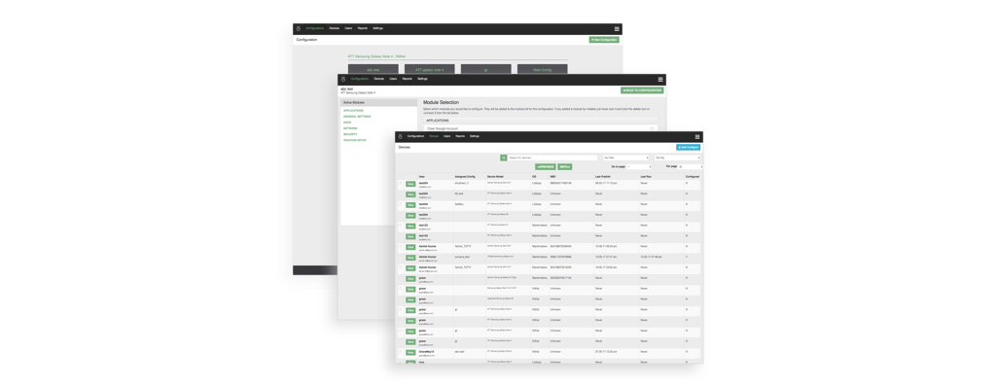Check checkbox for 'testSau' config row
This screenshot has width=996, height=387.
coord(400,205)
